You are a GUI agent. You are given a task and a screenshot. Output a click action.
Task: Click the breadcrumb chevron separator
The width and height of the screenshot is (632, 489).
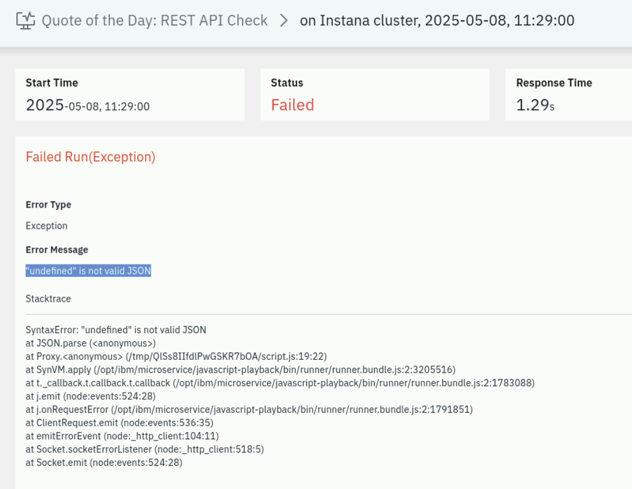[284, 20]
